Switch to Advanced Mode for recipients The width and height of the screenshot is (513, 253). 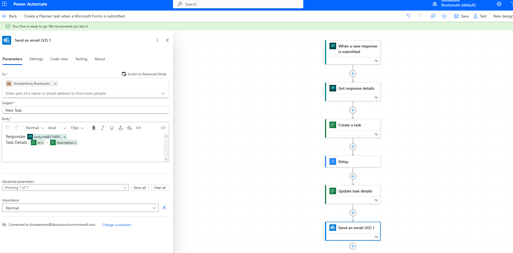[144, 74]
